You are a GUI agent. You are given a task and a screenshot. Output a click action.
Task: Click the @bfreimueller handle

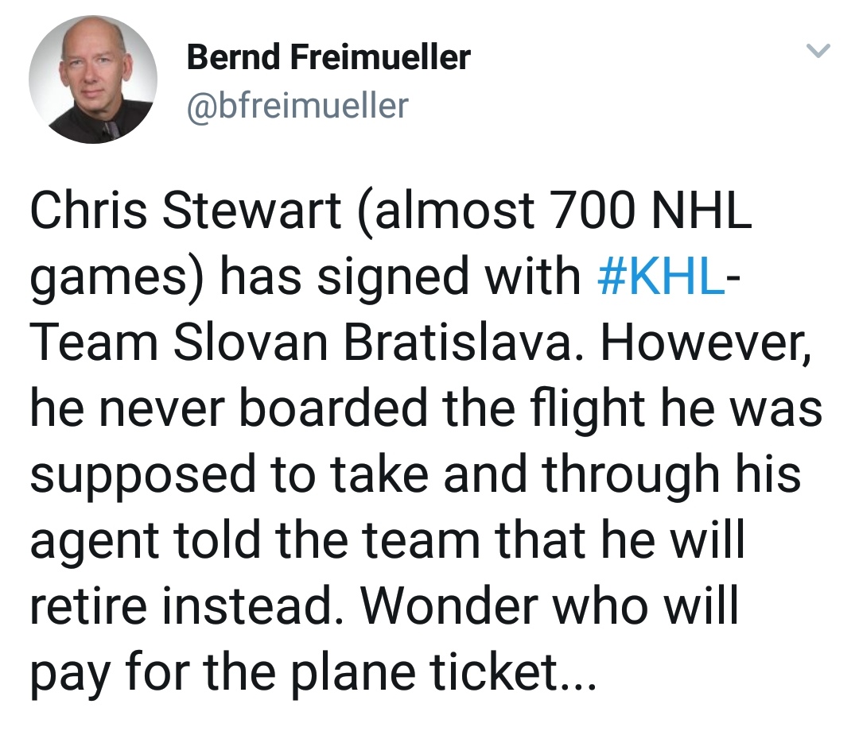(297, 104)
